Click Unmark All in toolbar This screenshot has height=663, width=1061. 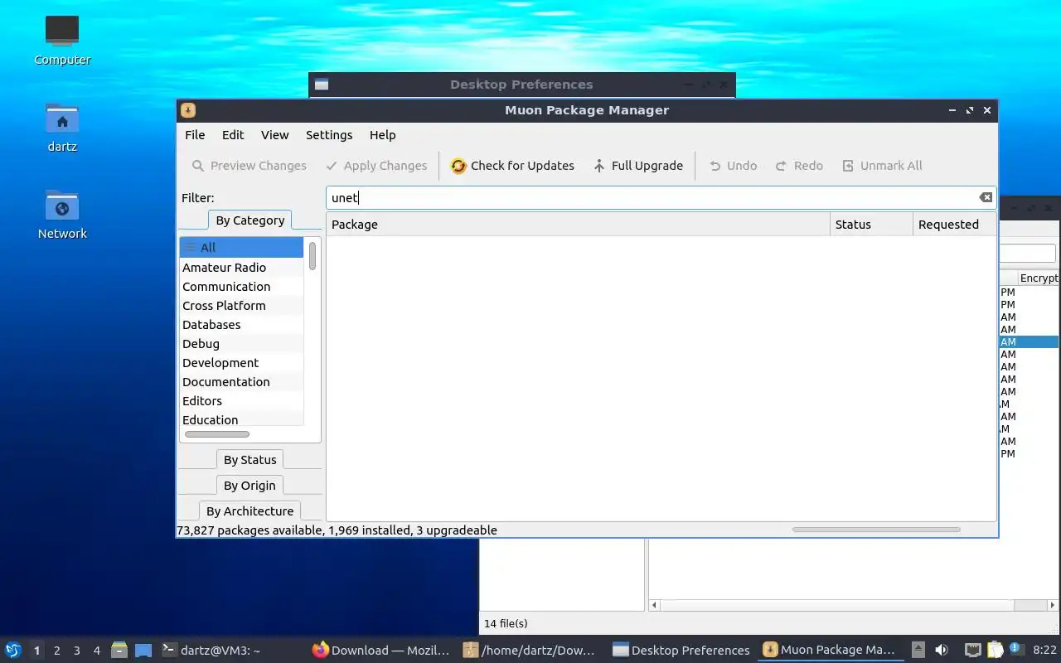click(x=882, y=166)
